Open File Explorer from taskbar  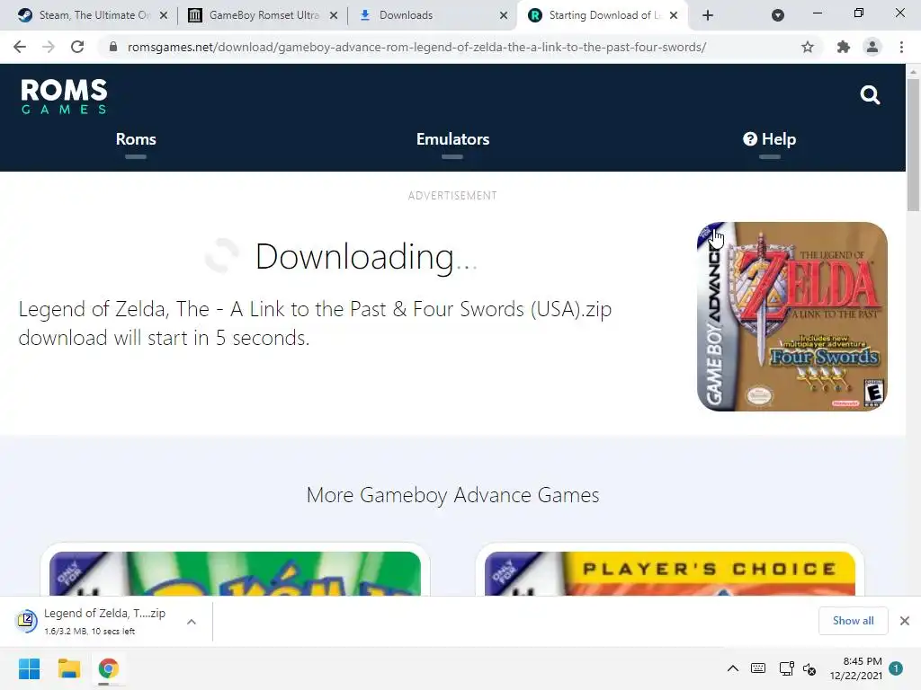click(68, 668)
